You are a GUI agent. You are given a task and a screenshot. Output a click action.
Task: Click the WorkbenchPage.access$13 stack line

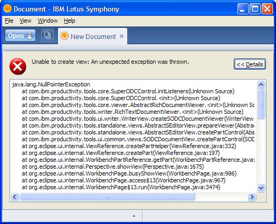123,180
